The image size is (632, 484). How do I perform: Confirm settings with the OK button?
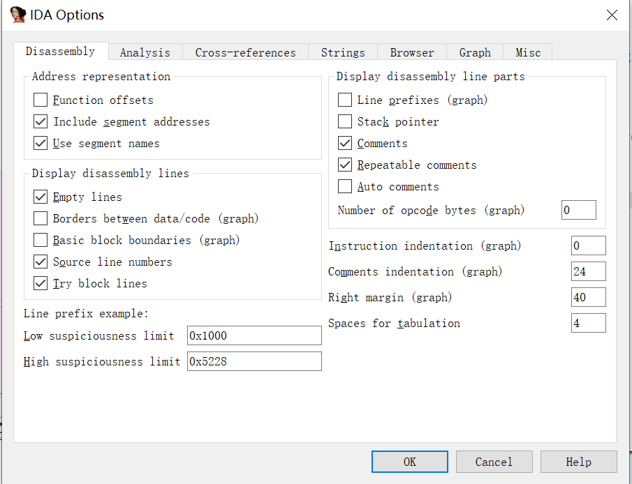tap(409, 462)
